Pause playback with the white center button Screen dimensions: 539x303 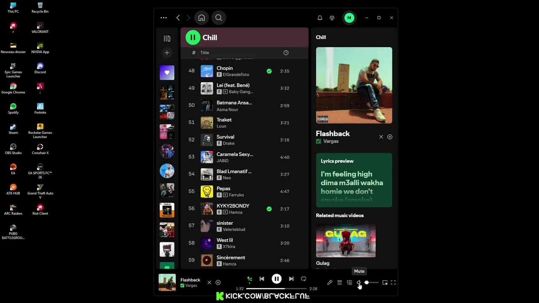click(x=277, y=279)
